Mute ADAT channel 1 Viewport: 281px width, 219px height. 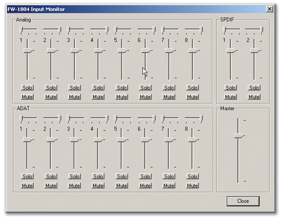tap(28, 186)
